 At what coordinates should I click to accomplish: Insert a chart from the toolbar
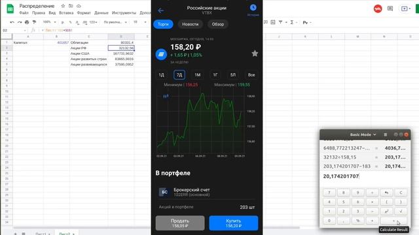click(x=273, y=22)
